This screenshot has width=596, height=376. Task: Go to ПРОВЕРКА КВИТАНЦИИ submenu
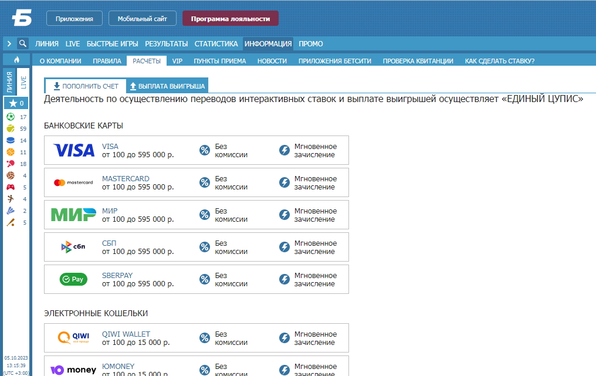(x=418, y=61)
